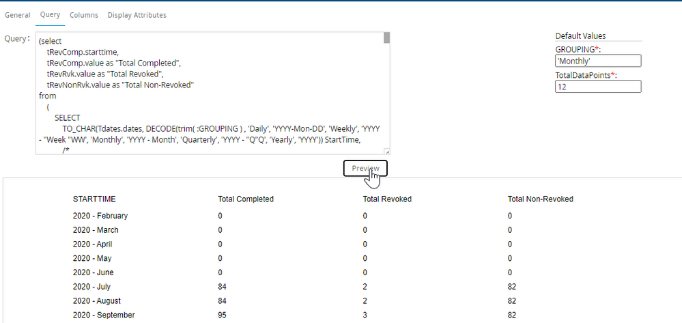Click the 2020 - July row label
Screen dimensions: 682x323
(x=91, y=287)
